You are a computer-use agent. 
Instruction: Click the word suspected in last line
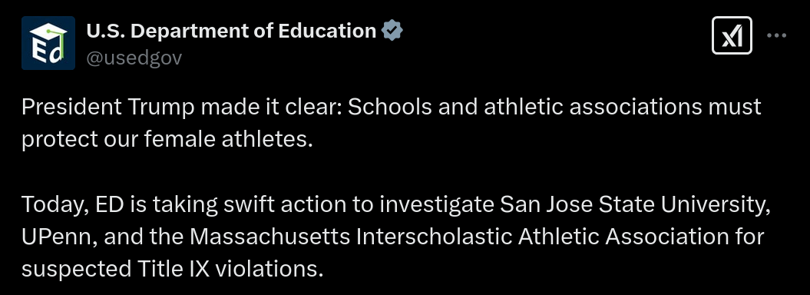[77, 270]
